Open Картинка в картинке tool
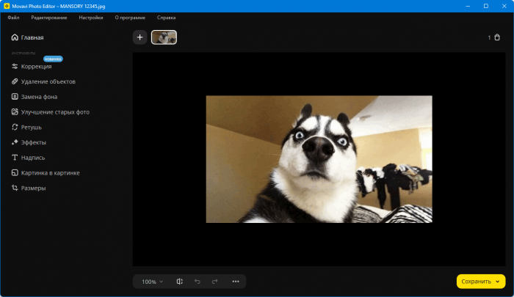 coord(50,173)
